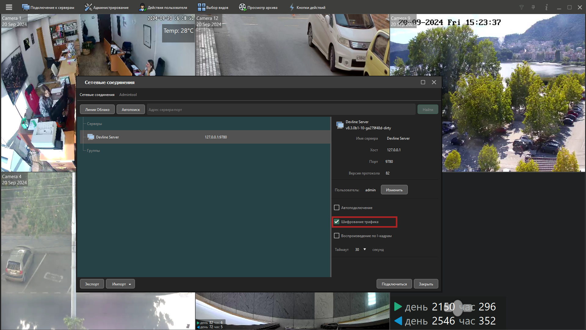Image resolution: width=586 pixels, height=330 pixels.
Task: Enable the Автоподключение checkbox
Action: (x=337, y=208)
